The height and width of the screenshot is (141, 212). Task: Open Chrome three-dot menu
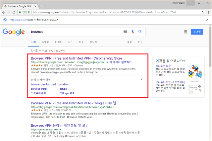[x=208, y=12]
